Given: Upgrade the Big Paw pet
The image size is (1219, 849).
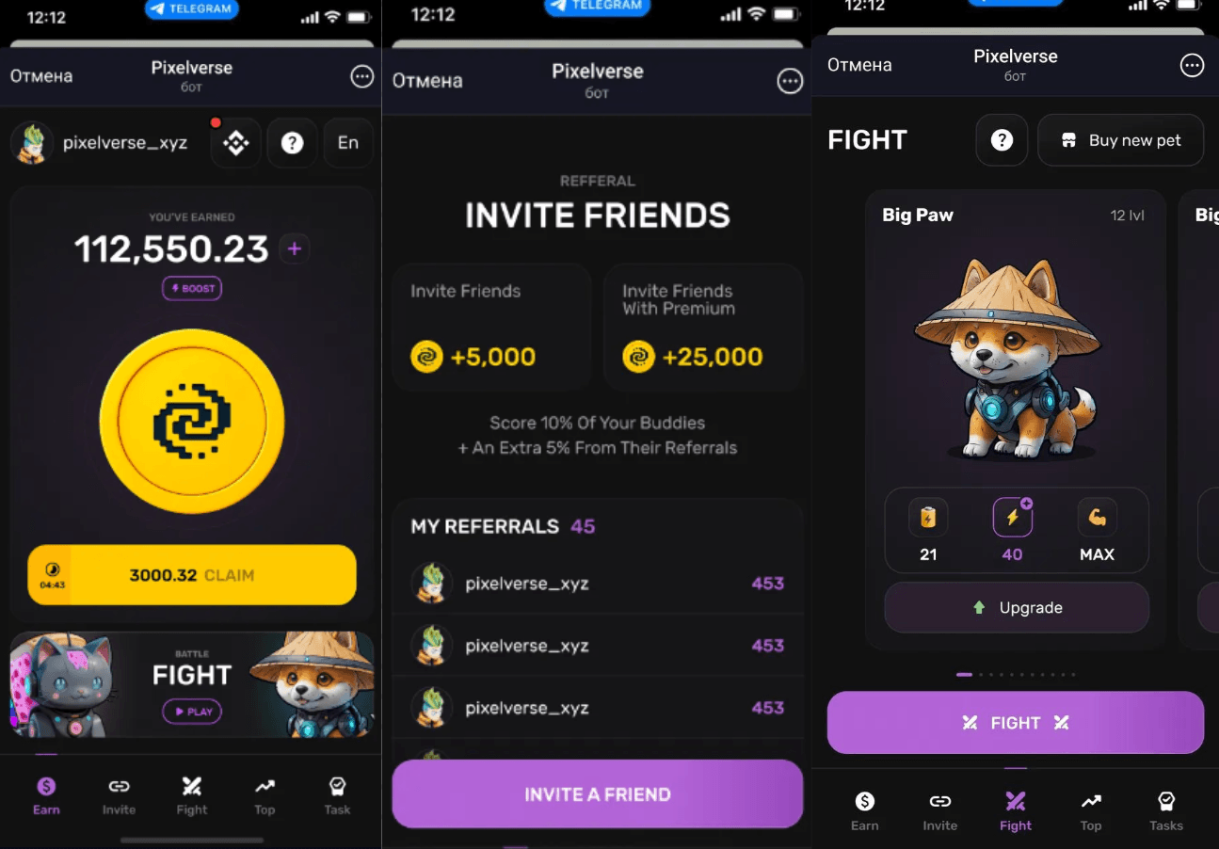Looking at the screenshot, I should coord(1017,608).
